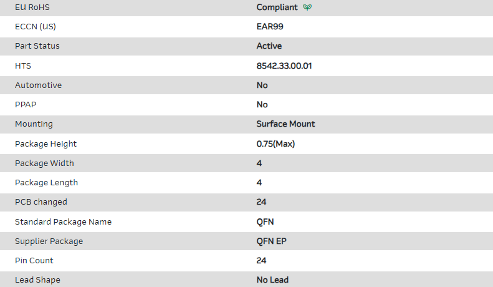Select the 0.75(Max) package height value
Image resolution: width=493 pixels, height=287 pixels.
pyautogui.click(x=275, y=143)
